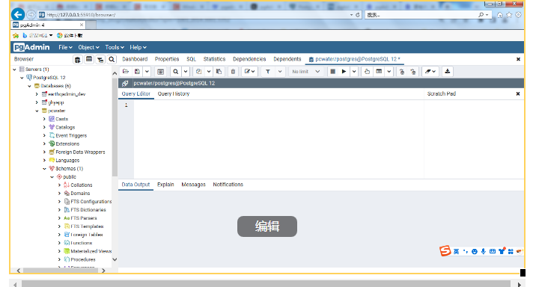Viewport: 533px width, 287px height.
Task: Select the Materialized Views tree item
Action: click(x=91, y=251)
